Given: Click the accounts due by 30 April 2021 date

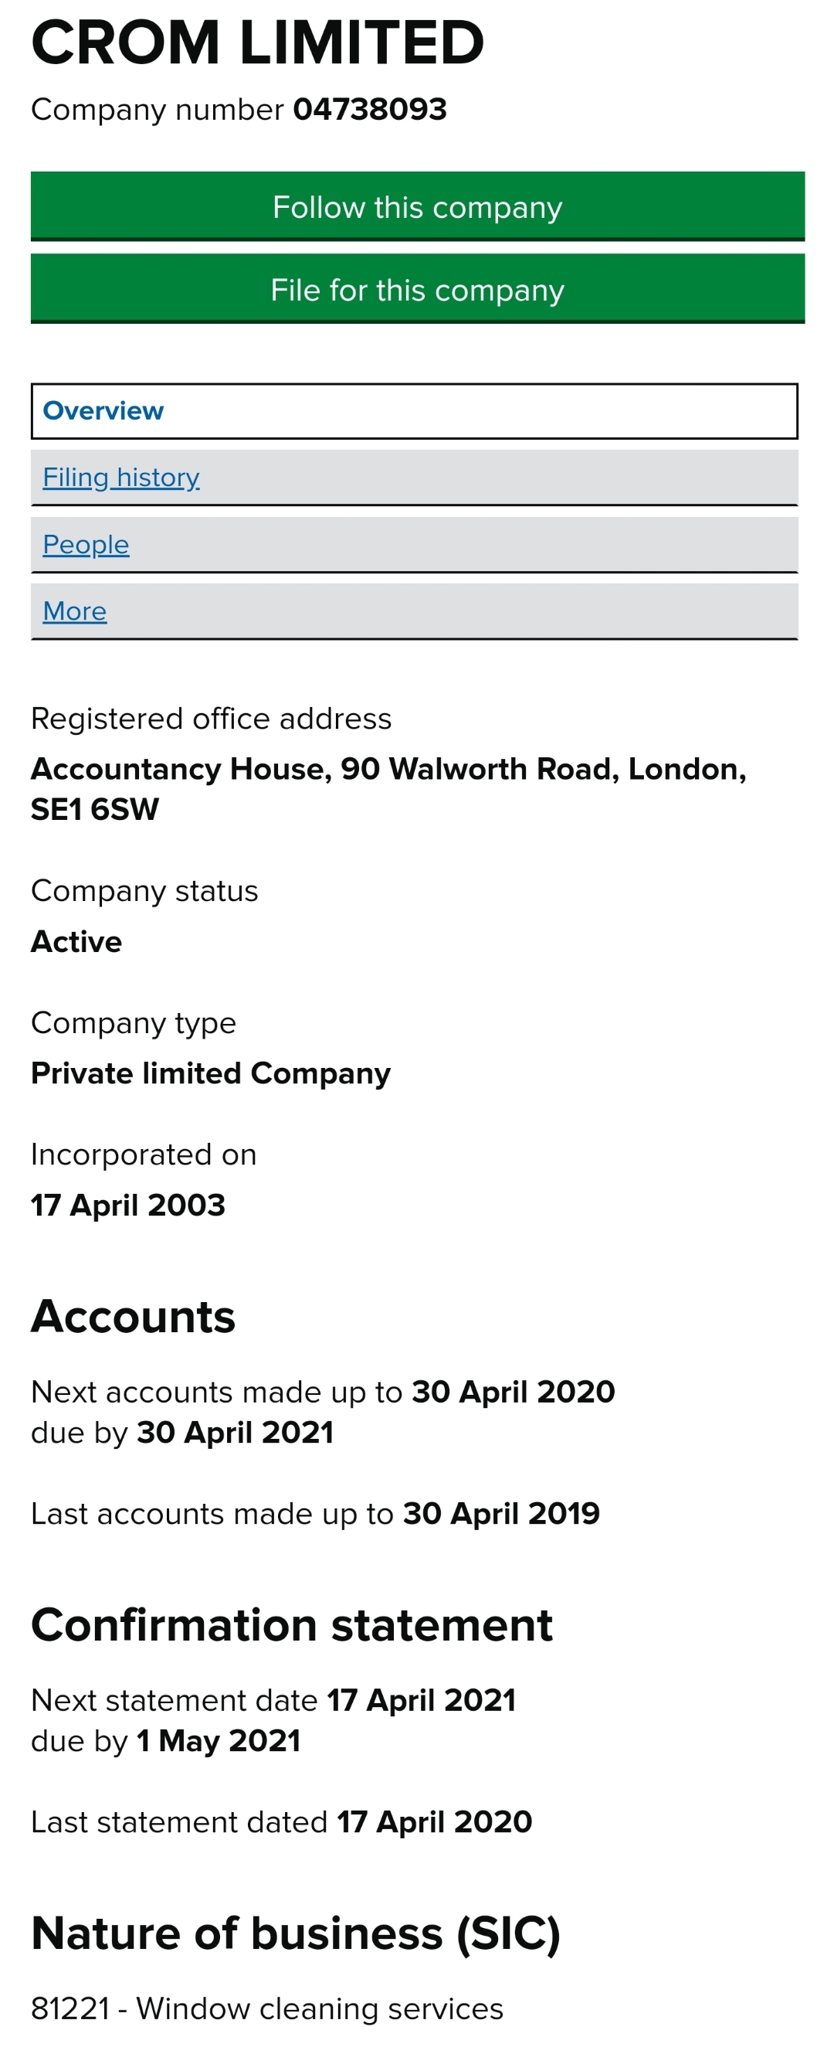Looking at the screenshot, I should click(235, 1432).
